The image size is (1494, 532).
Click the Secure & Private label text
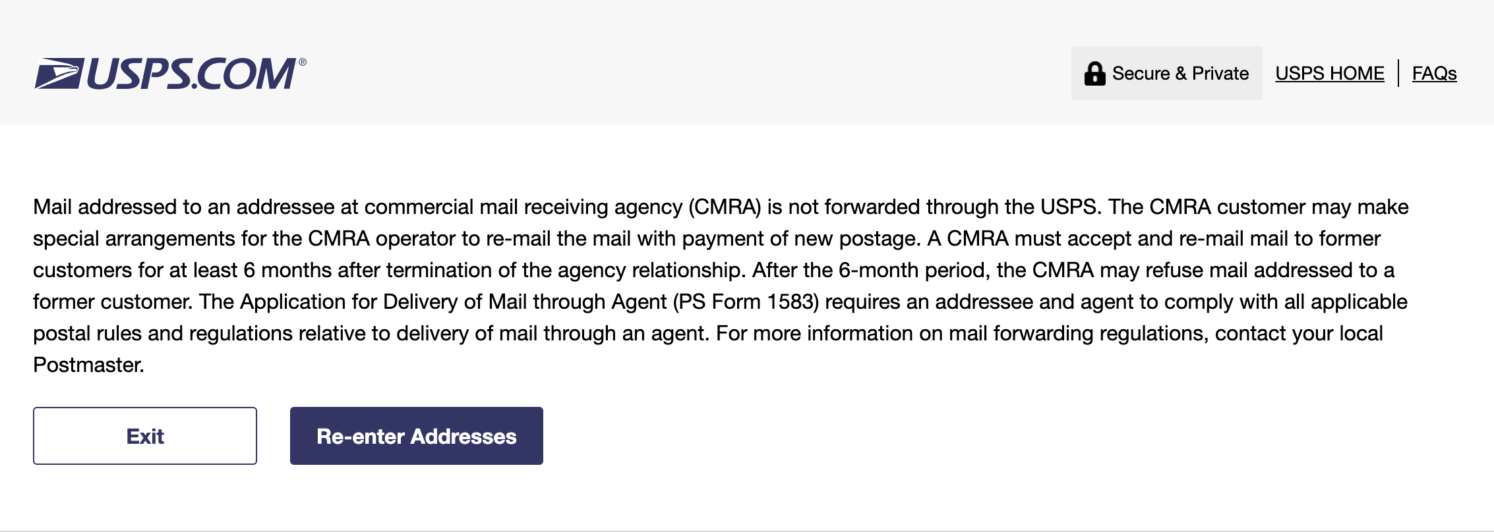point(1180,73)
